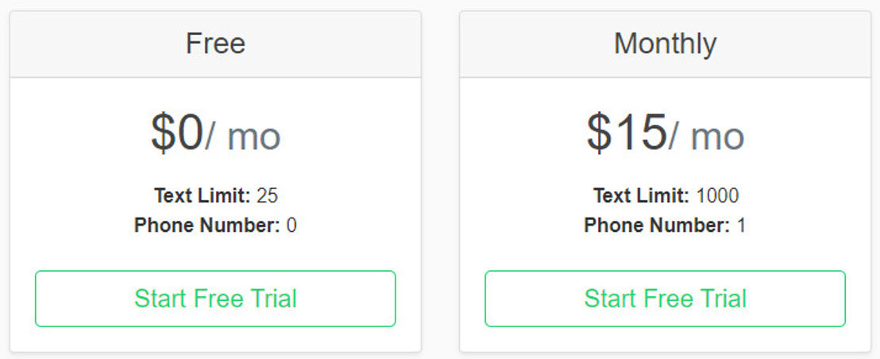Select the Monthly plan header
880x359 pixels.
[x=665, y=44]
